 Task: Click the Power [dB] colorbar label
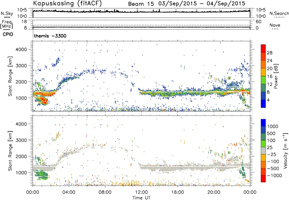(x=276, y=76)
